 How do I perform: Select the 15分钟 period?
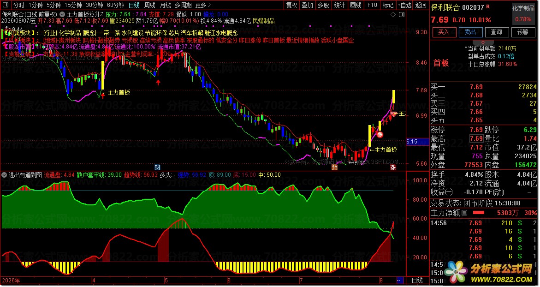(73, 5)
